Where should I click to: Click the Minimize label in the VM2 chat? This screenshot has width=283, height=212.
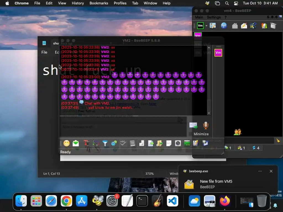click(201, 134)
